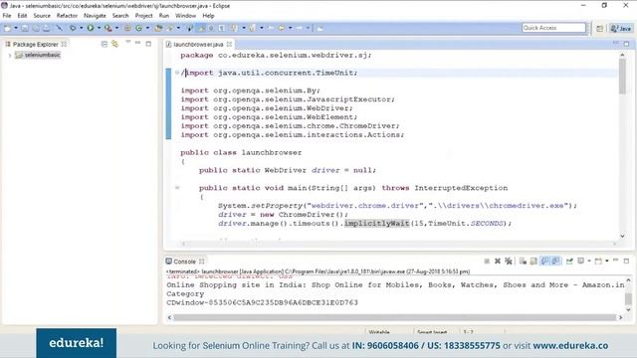Click the Open Console icon
637x358 pixels.
click(x=598, y=261)
